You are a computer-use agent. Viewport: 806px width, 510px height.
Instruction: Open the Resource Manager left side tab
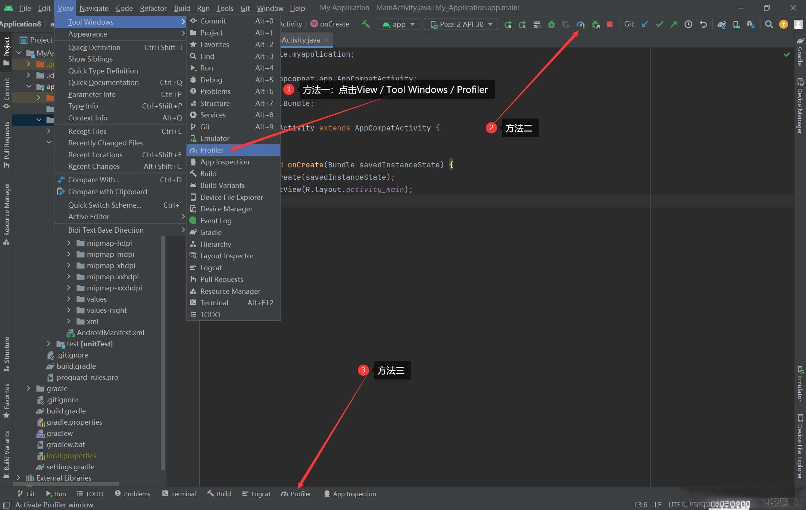pos(6,214)
